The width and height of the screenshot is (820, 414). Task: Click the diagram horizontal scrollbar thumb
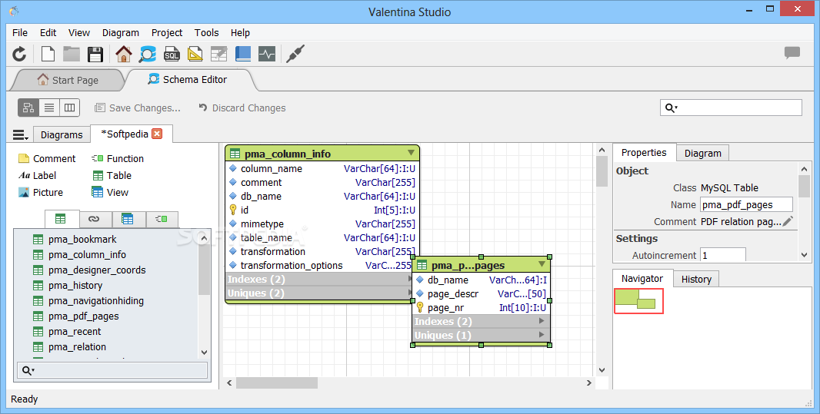point(276,383)
